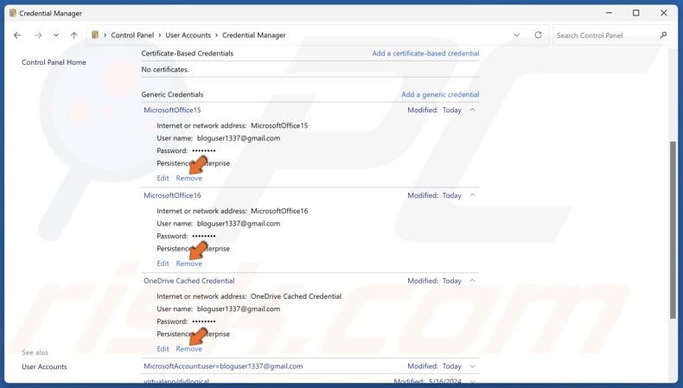Refresh the Credential Manager view
Screen dimensions: 683x388
pos(539,35)
